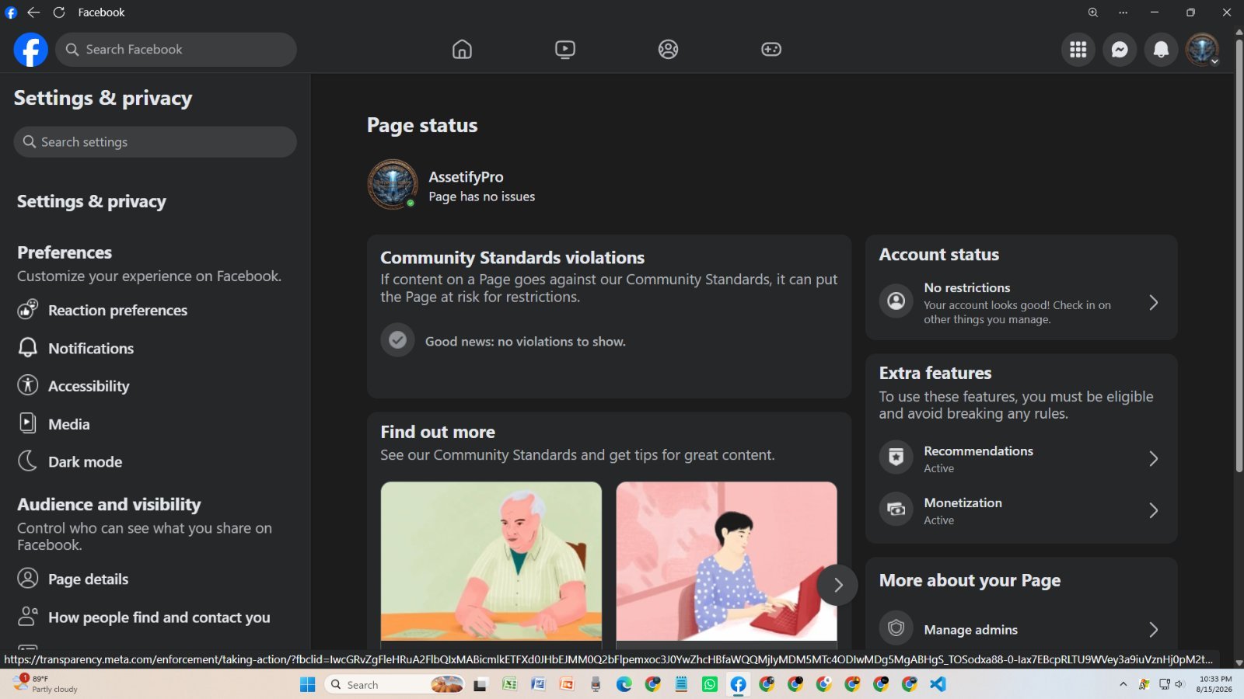Click the AssetifyPro page name
The height and width of the screenshot is (699, 1244).
point(466,177)
